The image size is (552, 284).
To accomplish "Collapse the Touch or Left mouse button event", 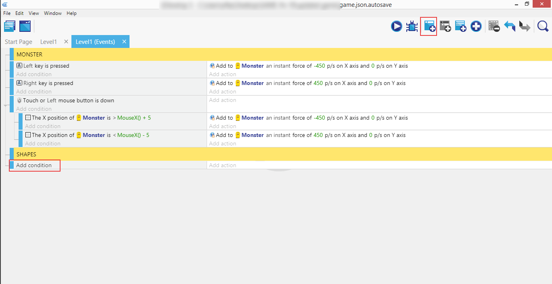I will (x=6, y=105).
